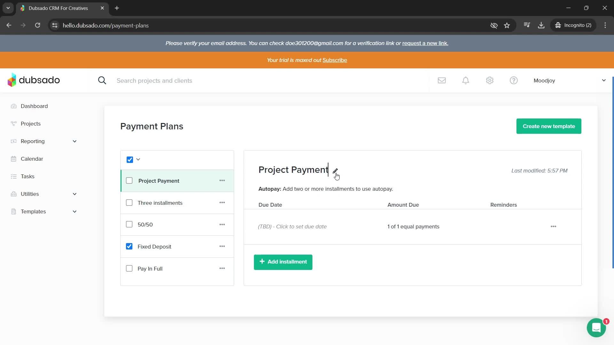Go to Projects
This screenshot has height=345, width=614.
(31, 124)
